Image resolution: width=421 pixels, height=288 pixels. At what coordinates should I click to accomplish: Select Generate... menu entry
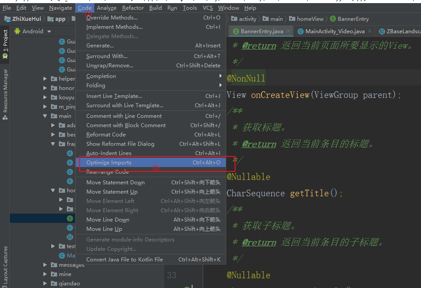click(151, 46)
